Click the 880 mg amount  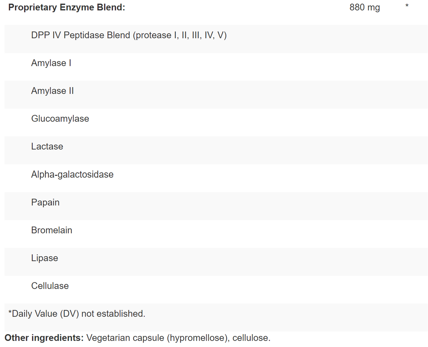365,8
